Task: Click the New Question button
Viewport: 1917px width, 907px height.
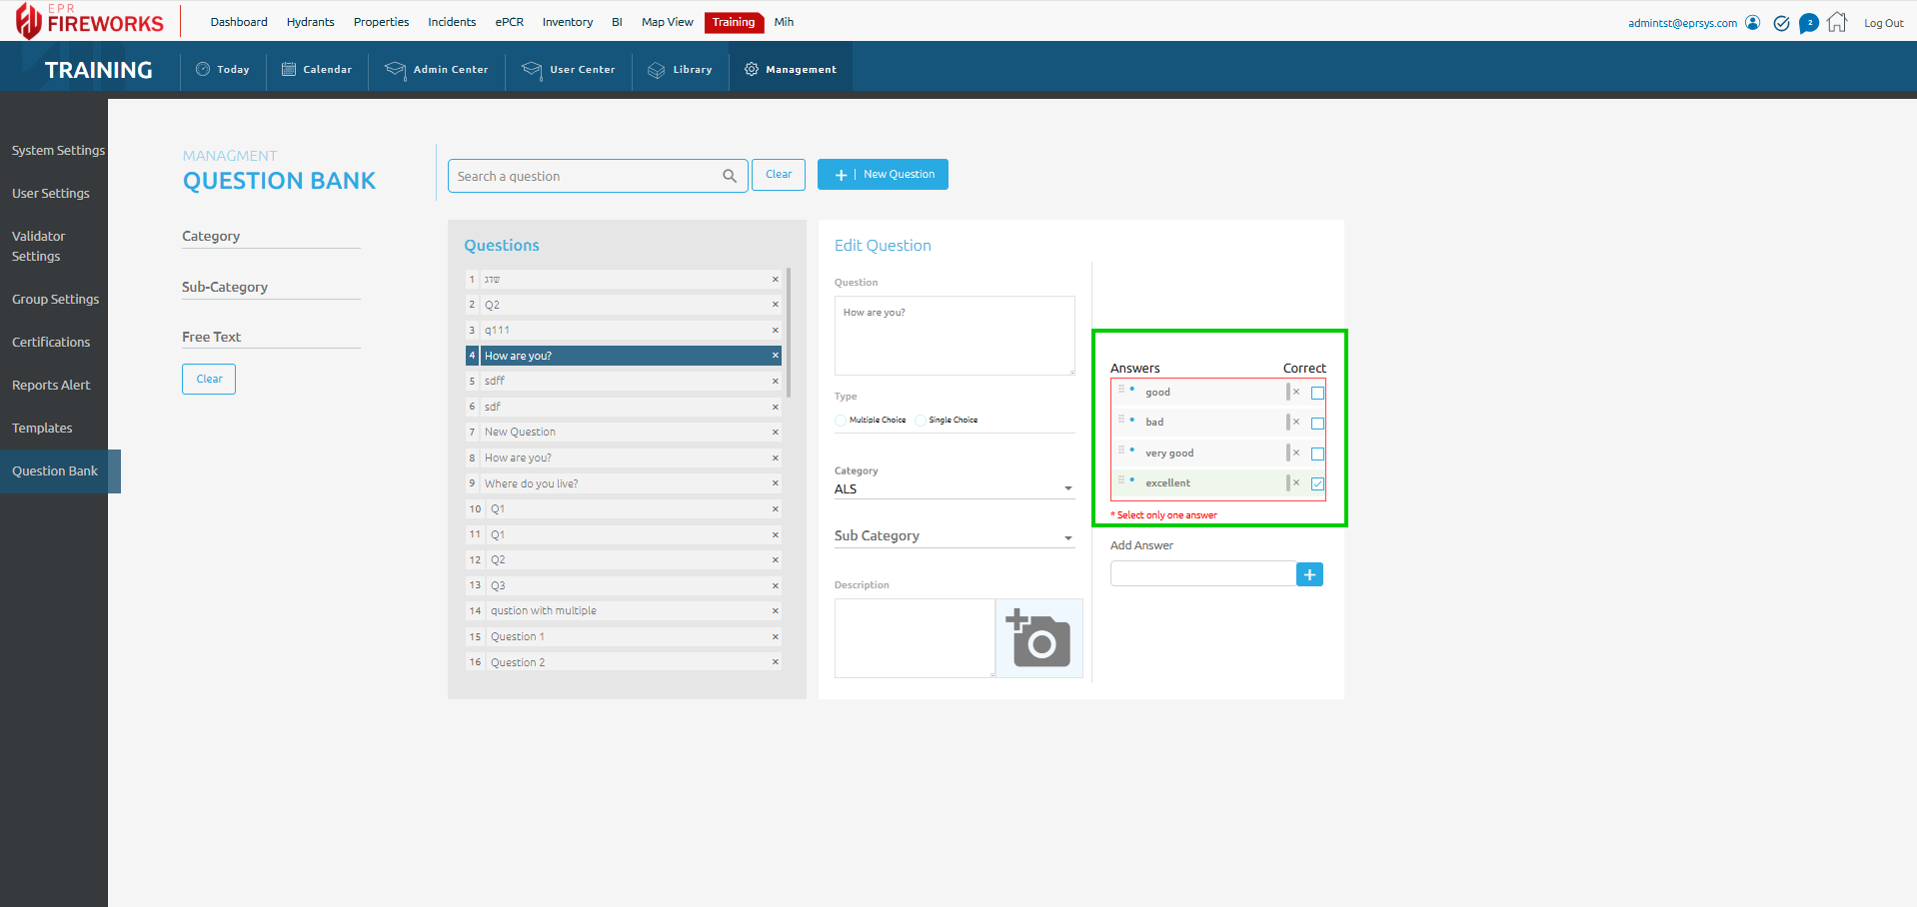Action: coord(883,174)
